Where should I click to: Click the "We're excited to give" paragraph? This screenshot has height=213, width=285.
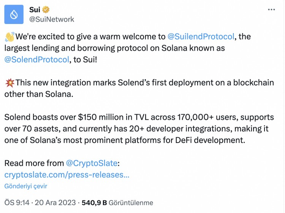(128, 48)
